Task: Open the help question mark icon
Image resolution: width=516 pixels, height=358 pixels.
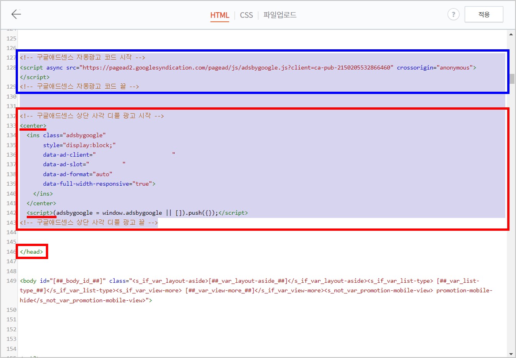Action: (x=453, y=15)
